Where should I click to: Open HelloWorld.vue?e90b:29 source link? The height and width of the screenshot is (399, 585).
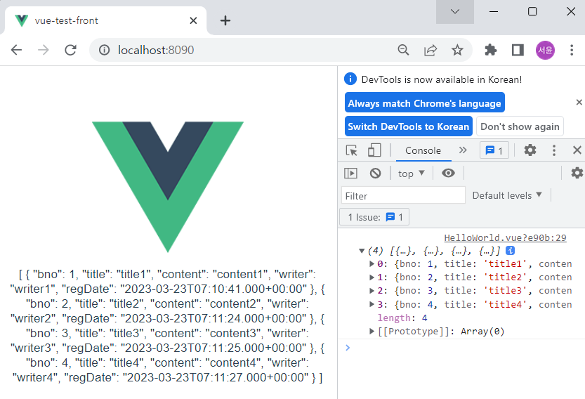click(x=505, y=237)
